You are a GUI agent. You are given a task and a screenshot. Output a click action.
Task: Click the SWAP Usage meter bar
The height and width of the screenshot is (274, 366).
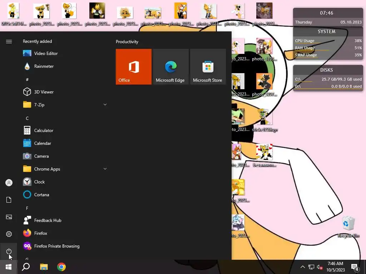click(328, 55)
